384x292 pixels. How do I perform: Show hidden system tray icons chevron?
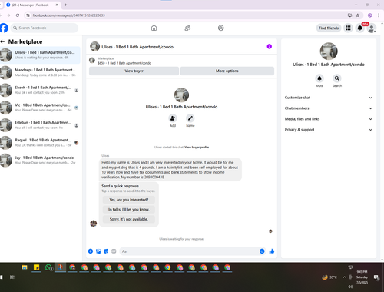(x=345, y=277)
